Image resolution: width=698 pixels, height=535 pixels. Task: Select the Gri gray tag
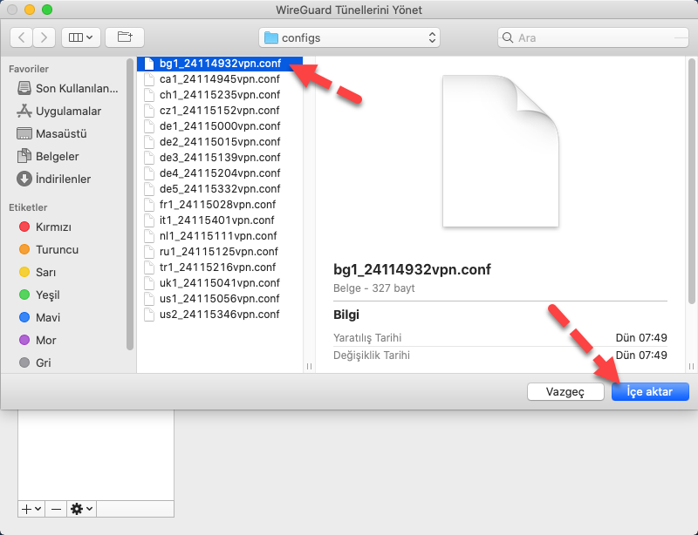pyautogui.click(x=35, y=362)
